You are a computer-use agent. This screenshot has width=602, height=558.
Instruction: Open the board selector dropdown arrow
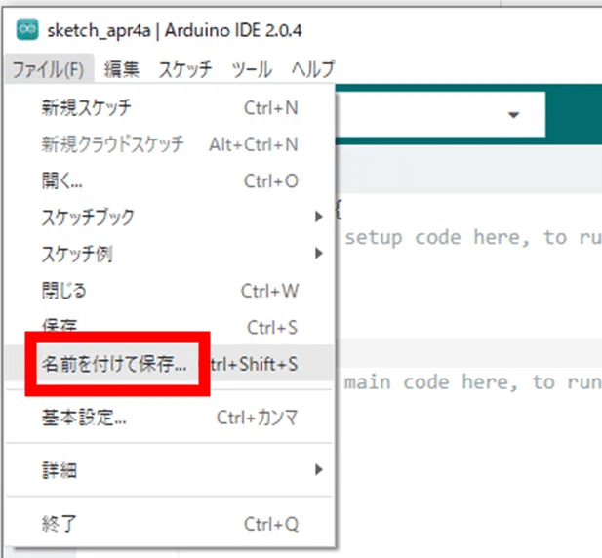(513, 114)
